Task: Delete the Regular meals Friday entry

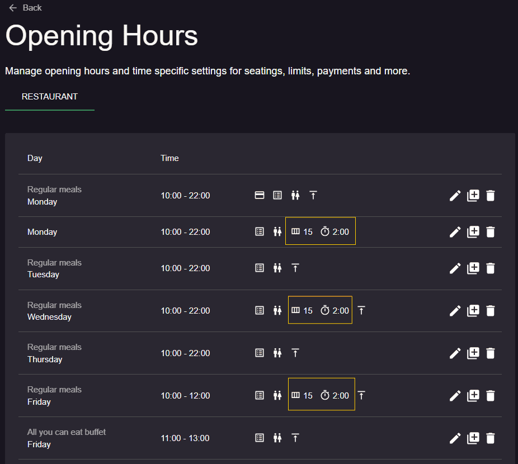Action: (x=491, y=396)
